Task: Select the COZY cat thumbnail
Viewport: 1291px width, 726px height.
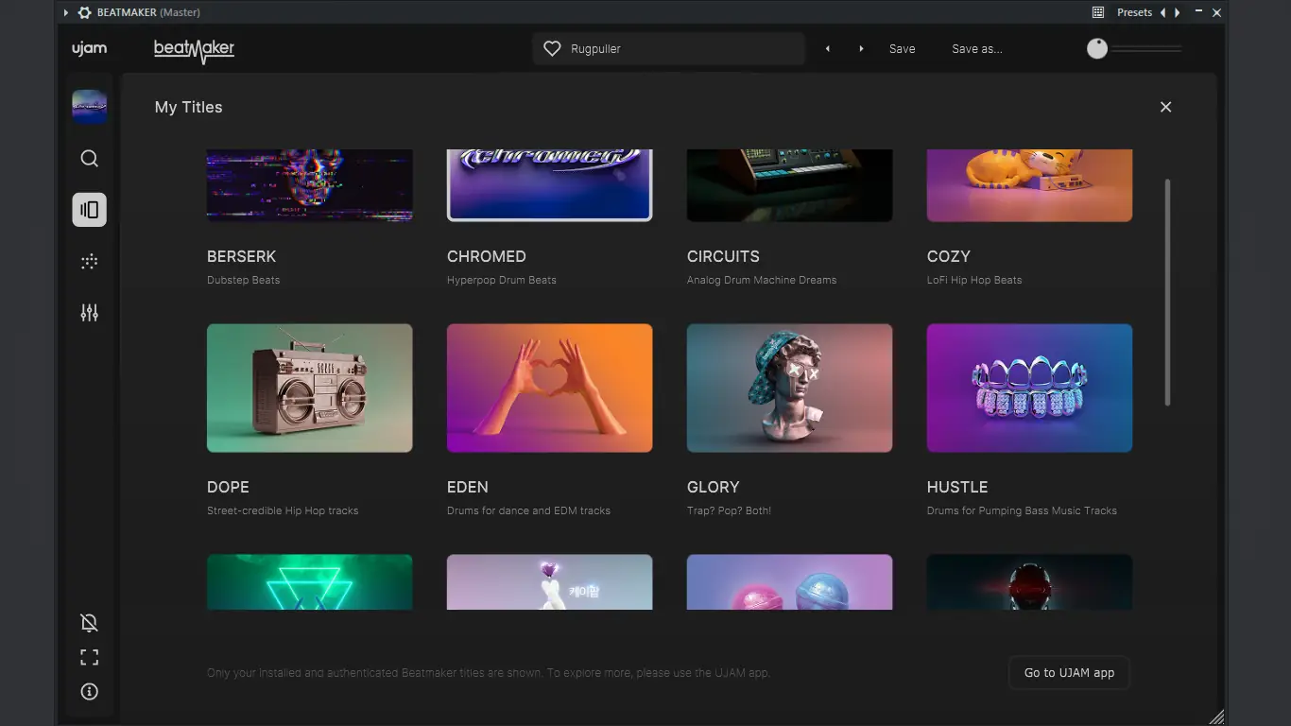Action: click(x=1029, y=185)
